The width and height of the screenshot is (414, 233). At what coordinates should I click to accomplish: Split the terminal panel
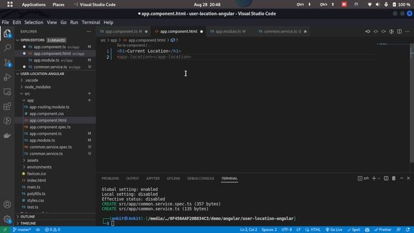pyautogui.click(x=386, y=179)
